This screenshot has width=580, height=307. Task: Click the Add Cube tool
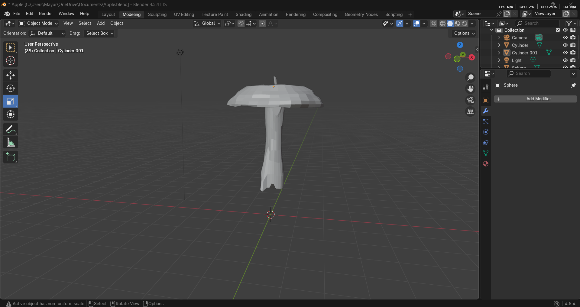11,157
